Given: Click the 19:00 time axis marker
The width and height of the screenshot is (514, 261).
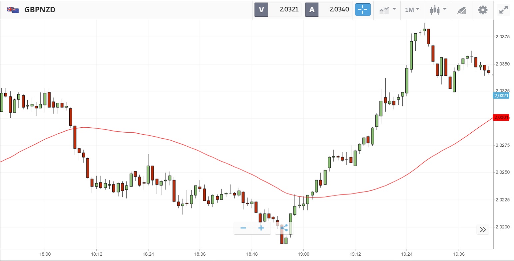Looking at the screenshot, I should (x=303, y=254).
